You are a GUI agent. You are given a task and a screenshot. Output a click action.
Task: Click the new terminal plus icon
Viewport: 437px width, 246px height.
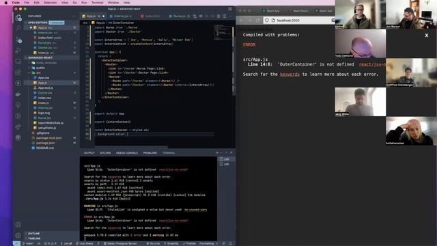pos(217,152)
